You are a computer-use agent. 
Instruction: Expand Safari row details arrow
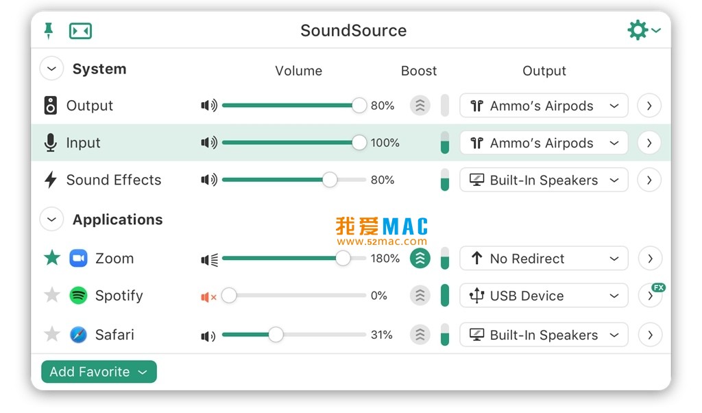(x=650, y=335)
